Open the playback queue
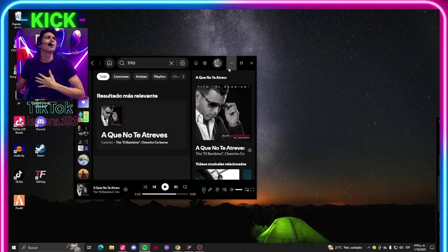 pos(217,190)
